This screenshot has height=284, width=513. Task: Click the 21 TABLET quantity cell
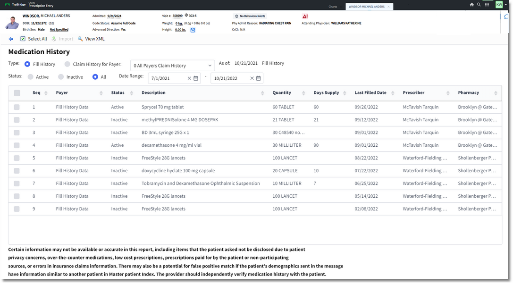283,120
